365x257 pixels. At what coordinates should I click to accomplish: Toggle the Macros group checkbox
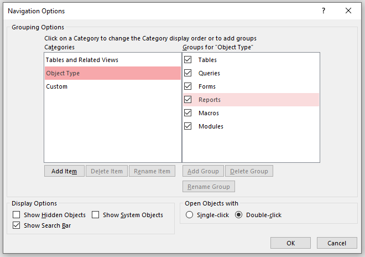click(x=188, y=113)
